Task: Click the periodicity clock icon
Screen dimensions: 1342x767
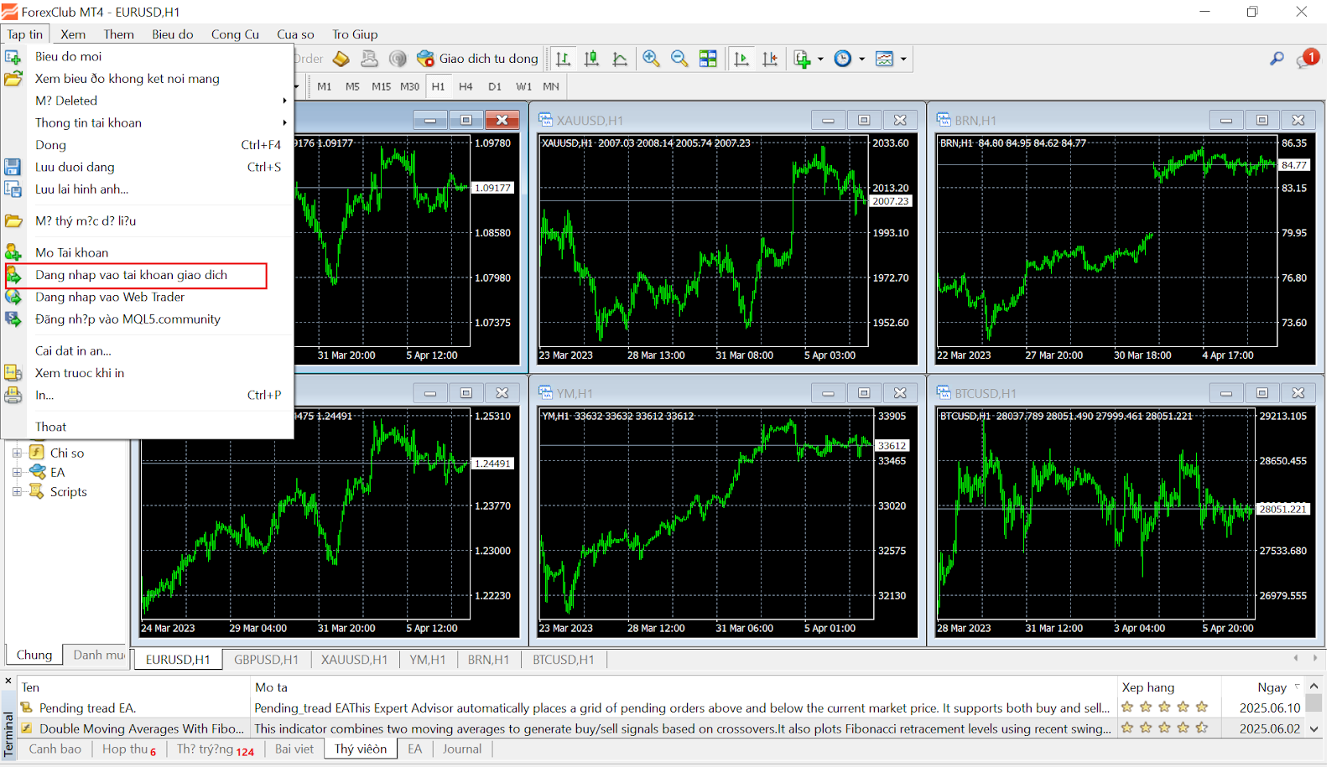Action: coord(843,59)
